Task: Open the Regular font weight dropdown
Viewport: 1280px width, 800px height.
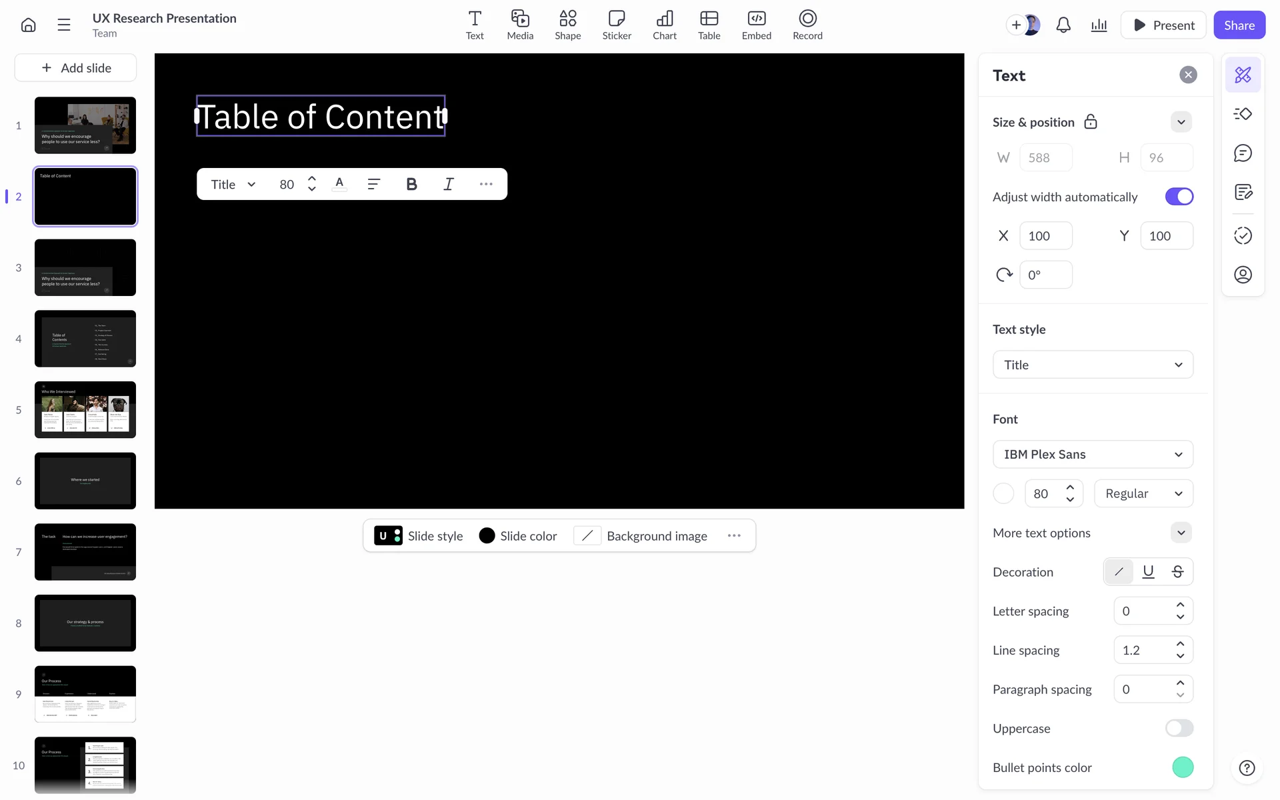Action: pyautogui.click(x=1143, y=494)
